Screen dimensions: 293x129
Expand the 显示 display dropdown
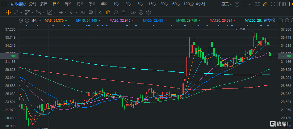pyautogui.click(x=227, y=4)
